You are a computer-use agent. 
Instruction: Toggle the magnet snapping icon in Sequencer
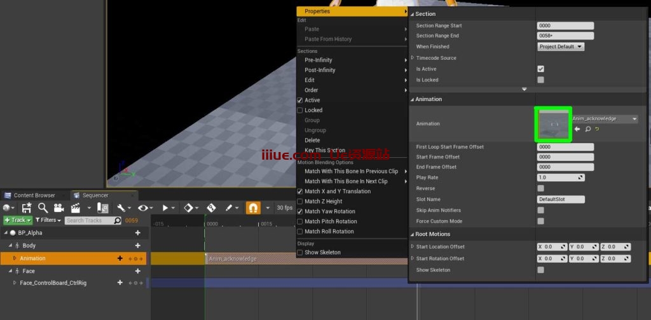(253, 208)
